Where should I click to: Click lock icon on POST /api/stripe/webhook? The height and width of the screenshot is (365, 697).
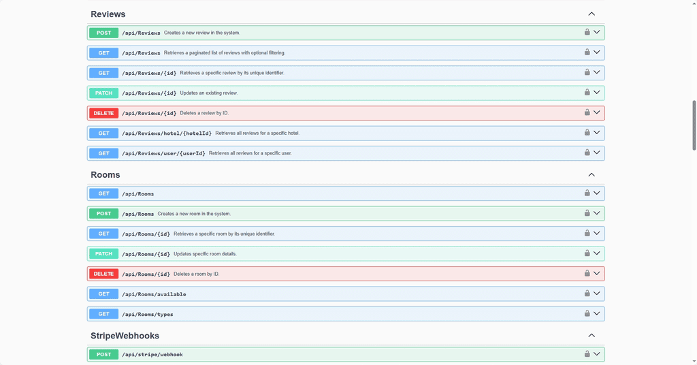tap(587, 353)
